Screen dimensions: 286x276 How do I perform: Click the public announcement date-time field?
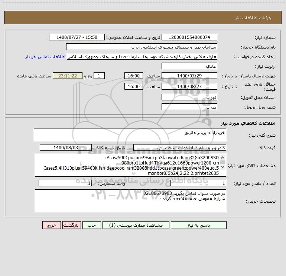(x=77, y=37)
